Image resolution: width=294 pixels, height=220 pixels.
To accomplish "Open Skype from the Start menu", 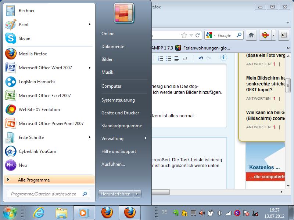I will 49,38.
